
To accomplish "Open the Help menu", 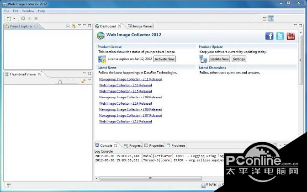I will coord(41,11).
